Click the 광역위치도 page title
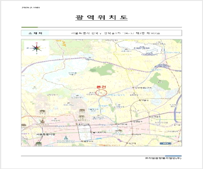The width and height of the screenshot is (203, 169). coord(101,18)
